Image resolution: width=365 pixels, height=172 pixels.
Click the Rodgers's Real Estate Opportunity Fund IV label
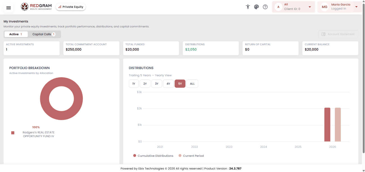[x=38, y=134]
